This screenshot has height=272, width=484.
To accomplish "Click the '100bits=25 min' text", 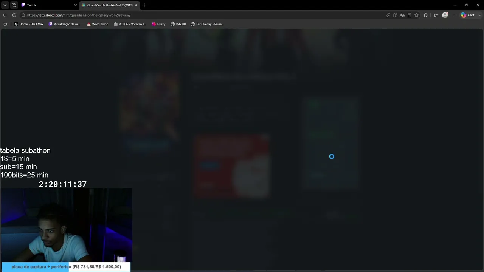I will [24, 175].
